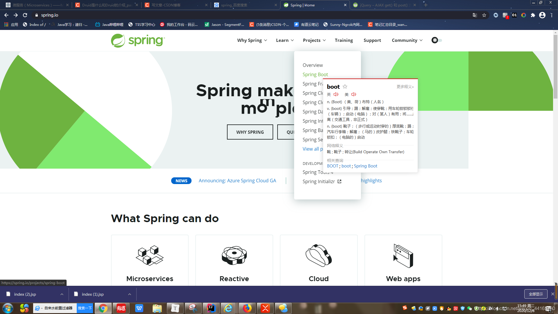Play American pronunciation speaker icon
Viewport: 558px width, 314px height.
(354, 94)
